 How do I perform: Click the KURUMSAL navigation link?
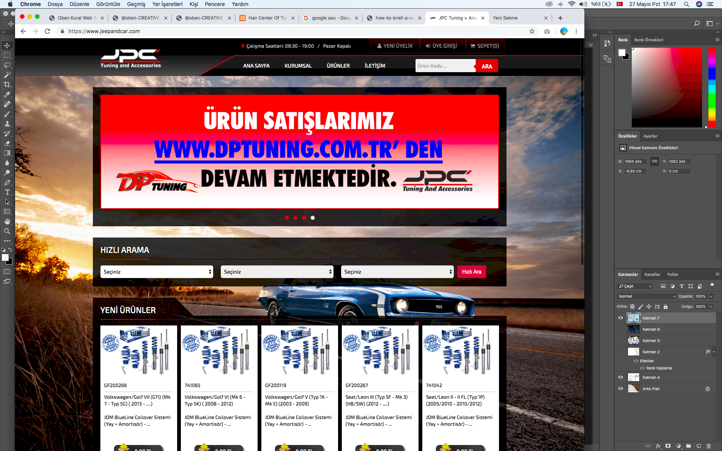[298, 66]
